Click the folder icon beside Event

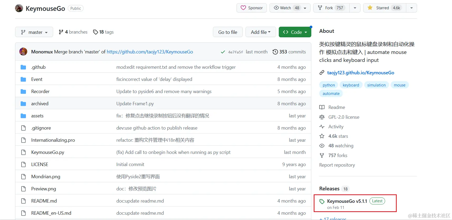pyautogui.click(x=23, y=79)
